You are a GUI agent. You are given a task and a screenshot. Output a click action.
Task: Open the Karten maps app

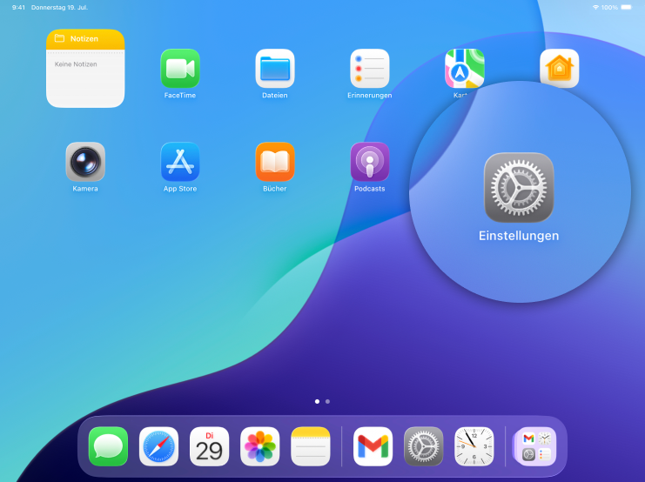pos(464,67)
